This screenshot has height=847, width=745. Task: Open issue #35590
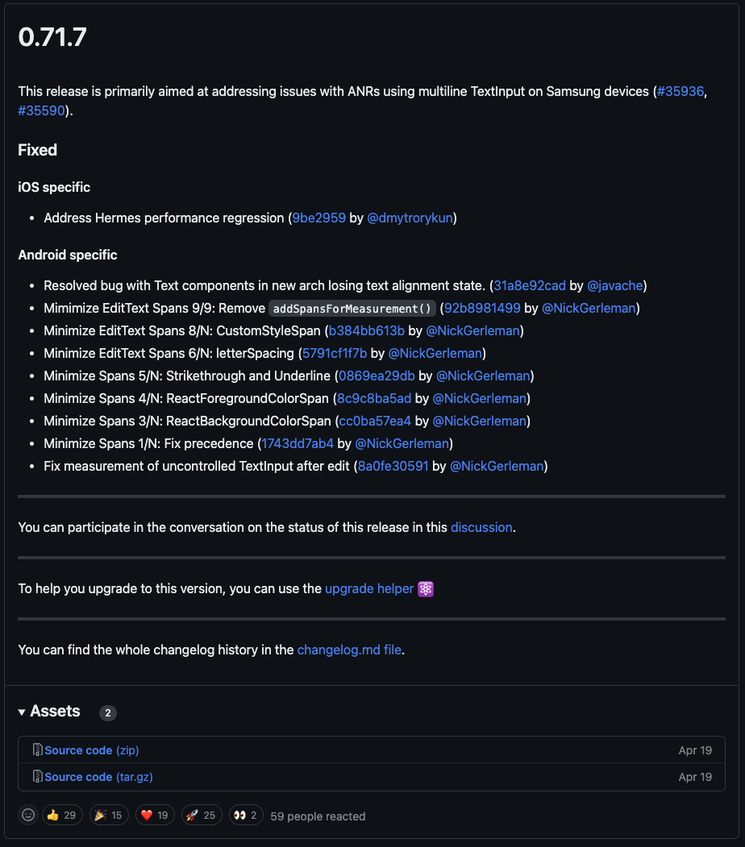click(41, 110)
